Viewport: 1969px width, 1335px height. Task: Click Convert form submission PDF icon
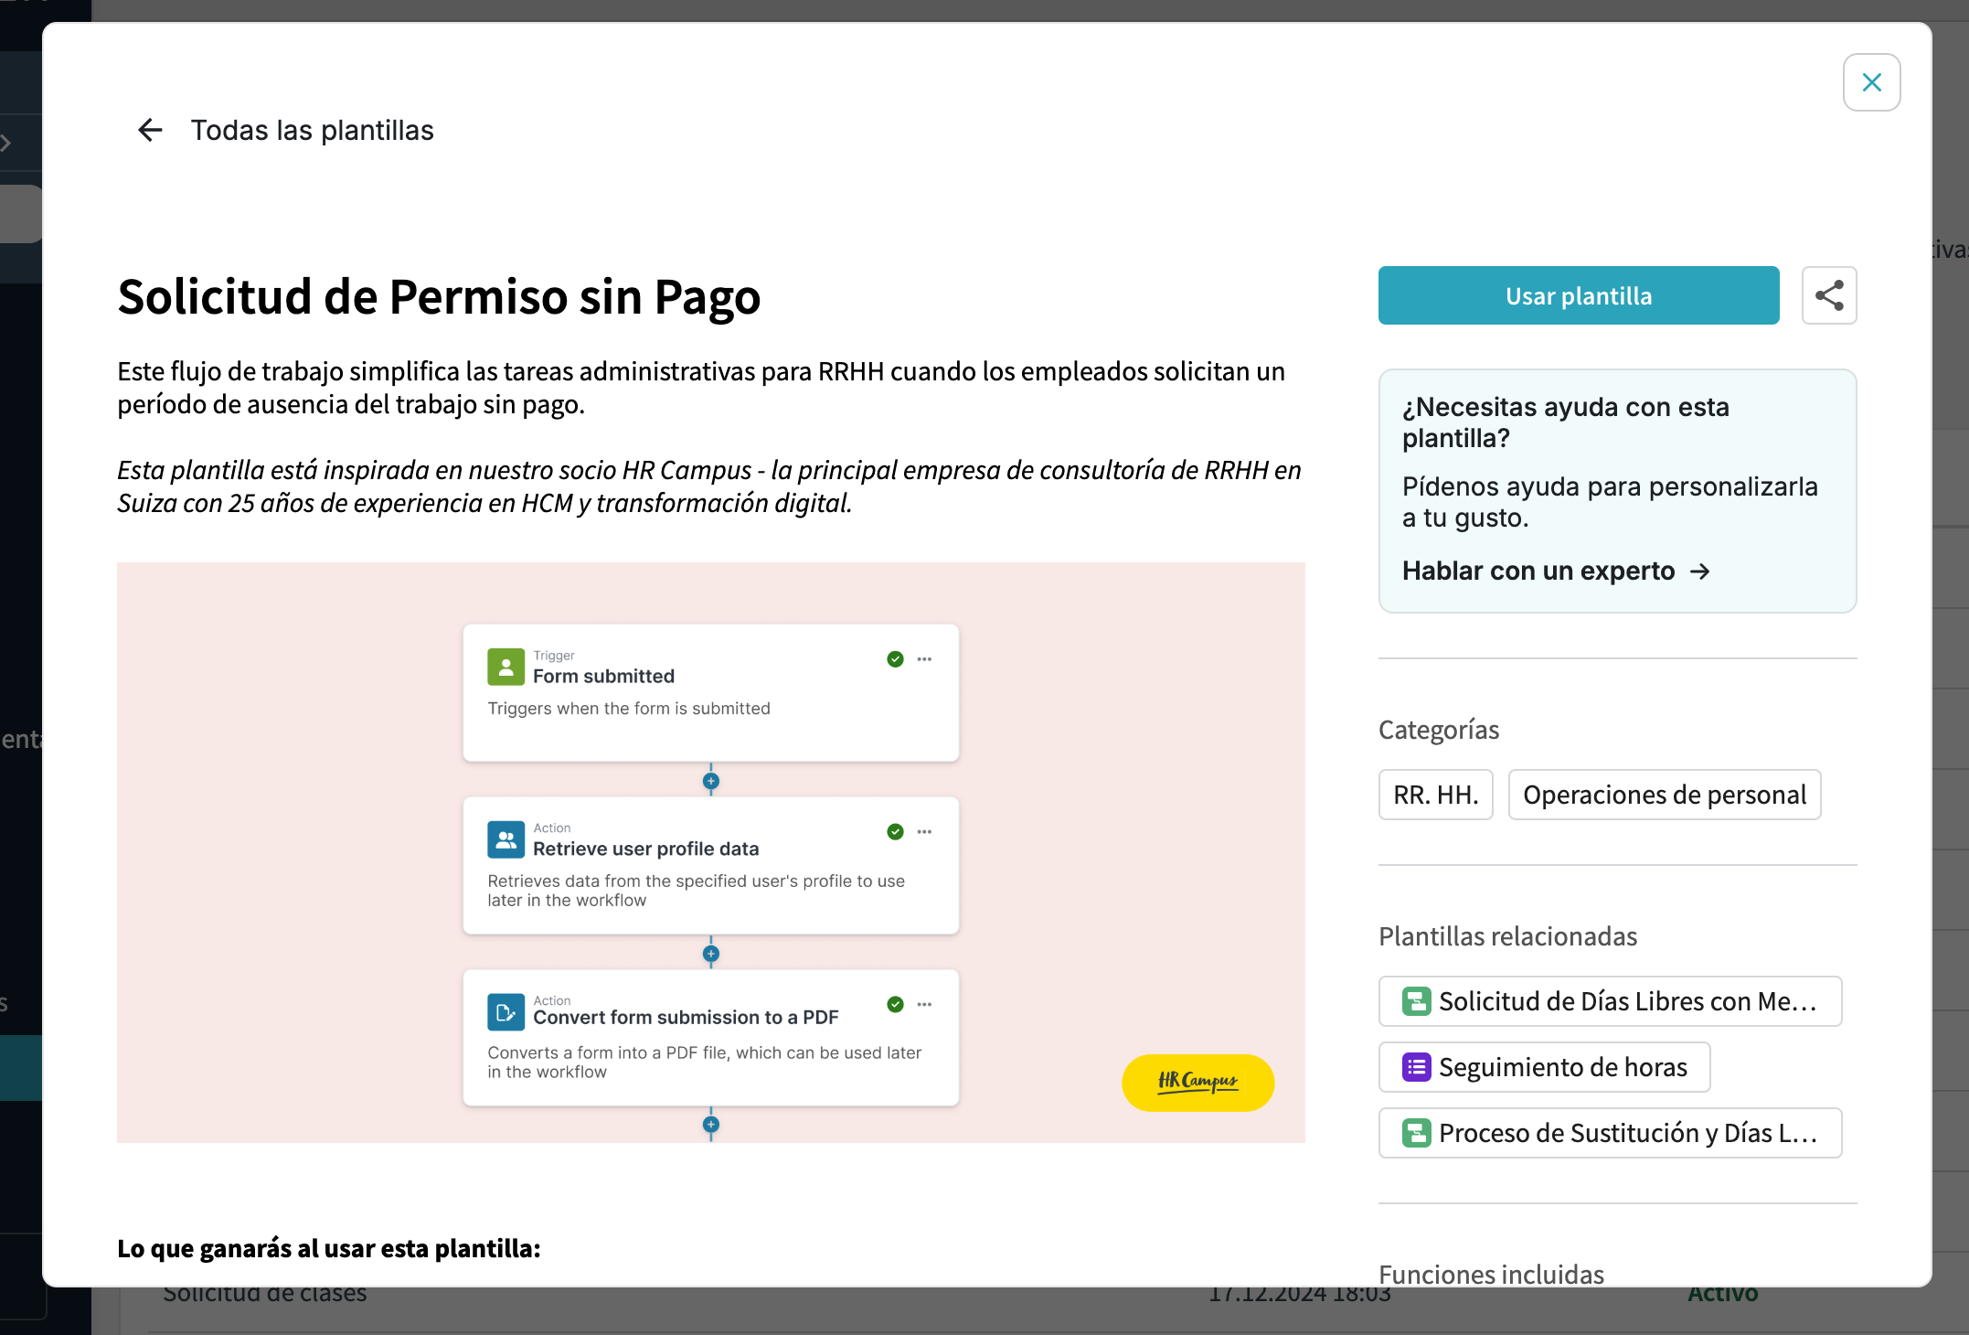point(506,1011)
